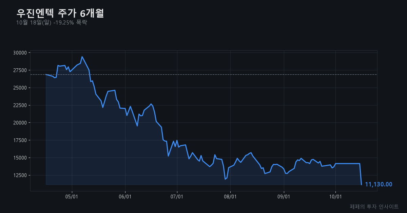Click the chart title 우진엔텍 주가 6개월
This screenshot has width=407, height=213.
pyautogui.click(x=60, y=13)
